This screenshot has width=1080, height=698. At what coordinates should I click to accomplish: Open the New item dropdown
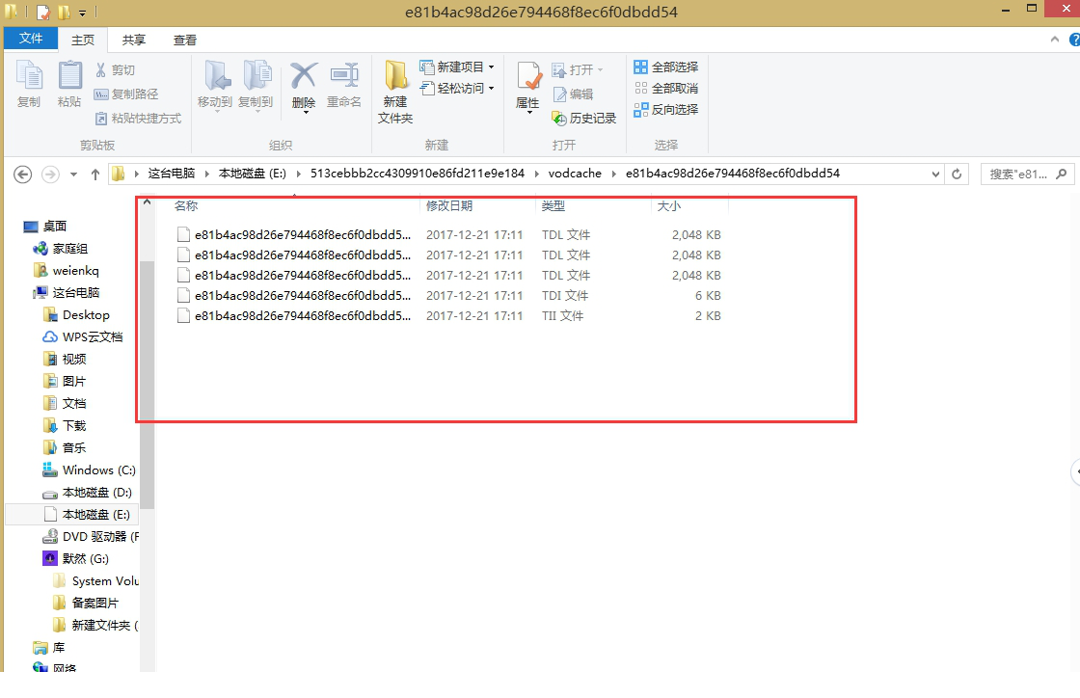click(x=457, y=67)
